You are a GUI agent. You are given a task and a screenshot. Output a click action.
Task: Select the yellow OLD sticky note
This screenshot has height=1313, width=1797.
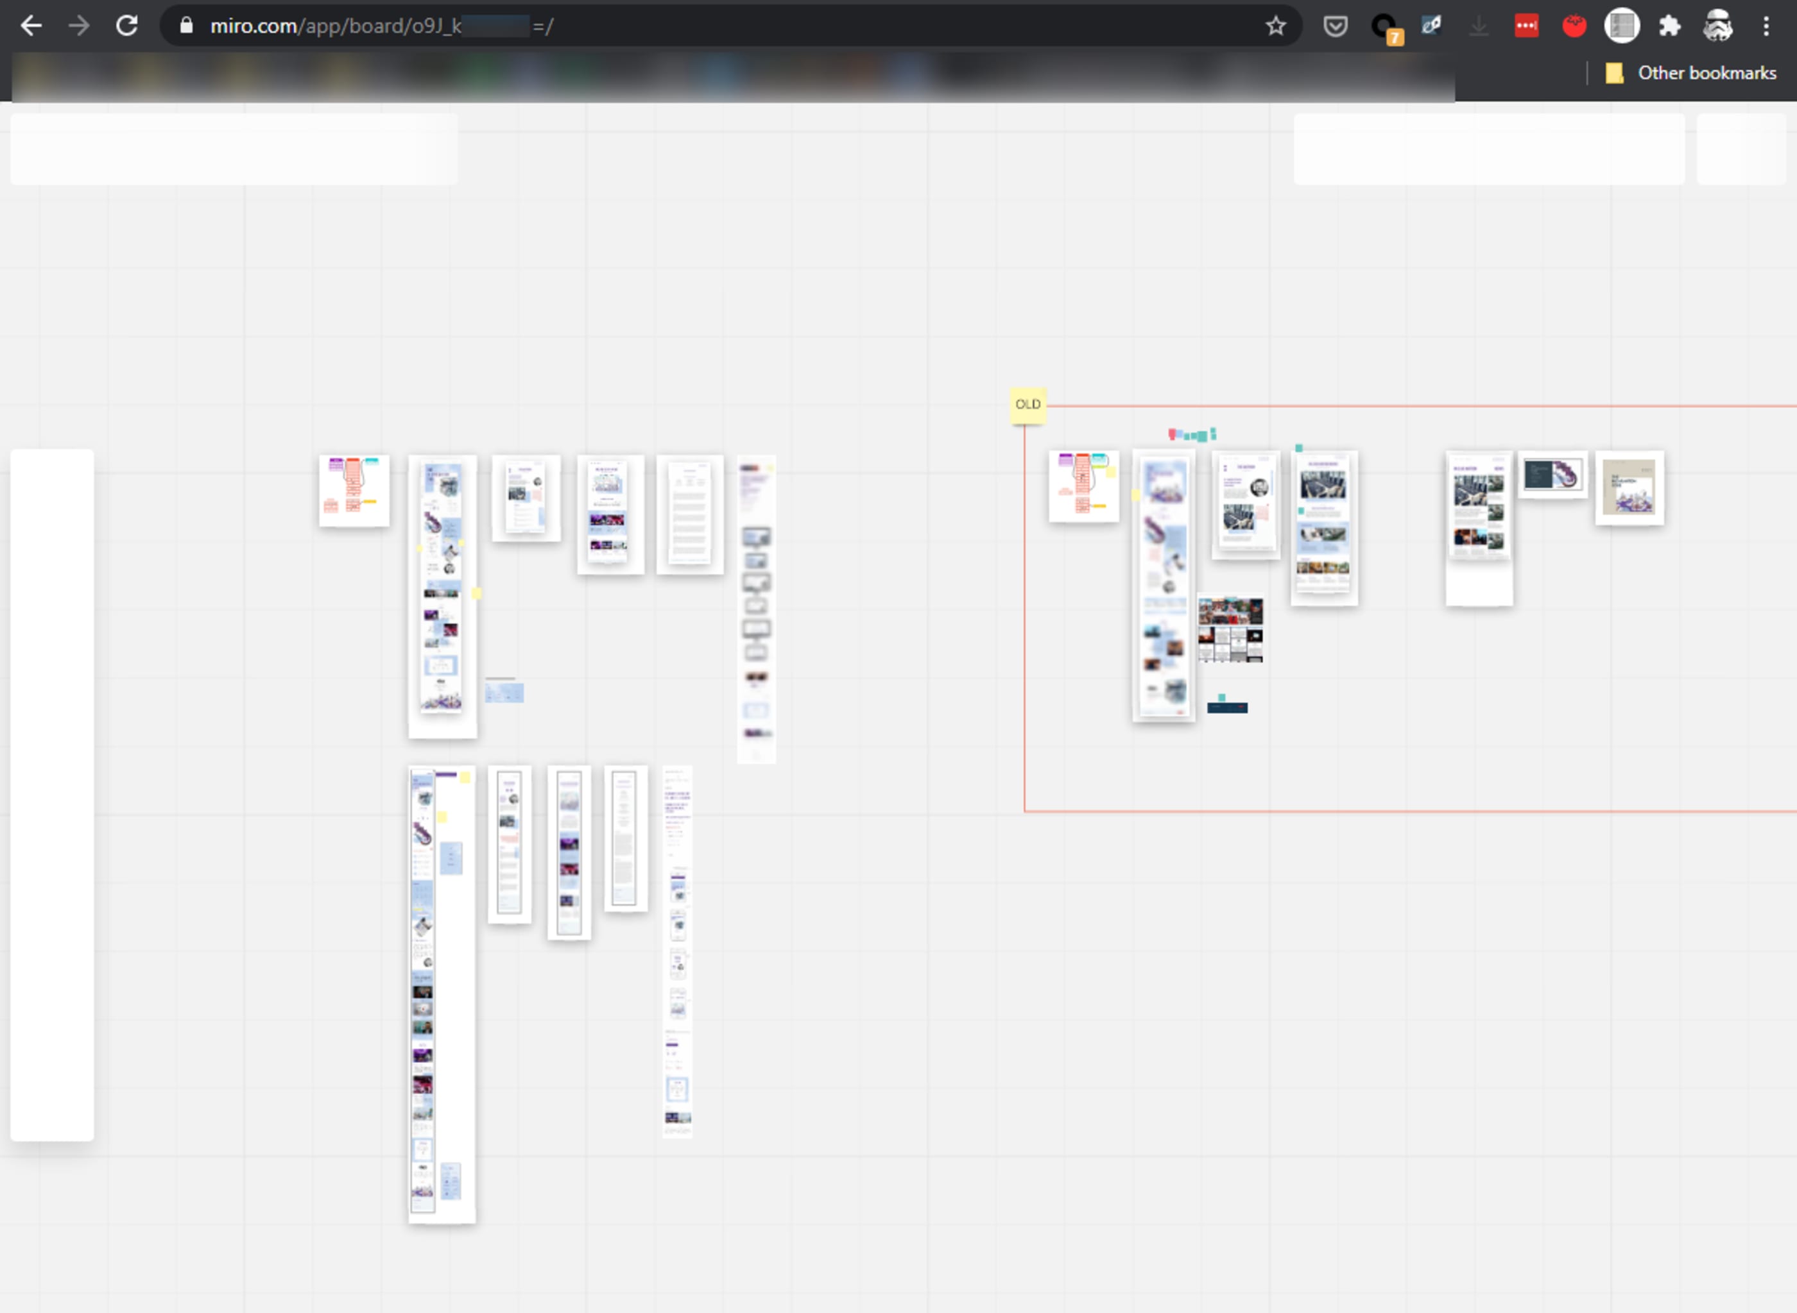point(1027,405)
